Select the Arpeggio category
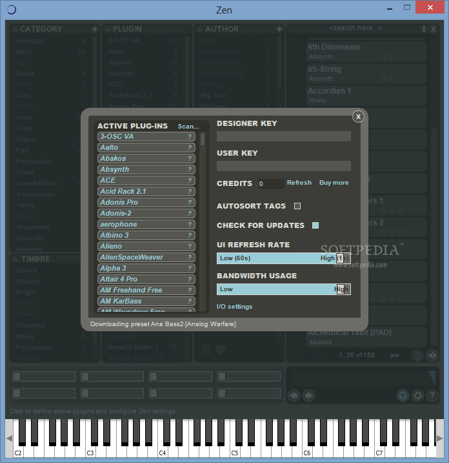The height and width of the screenshot is (463, 449). click(51, 41)
